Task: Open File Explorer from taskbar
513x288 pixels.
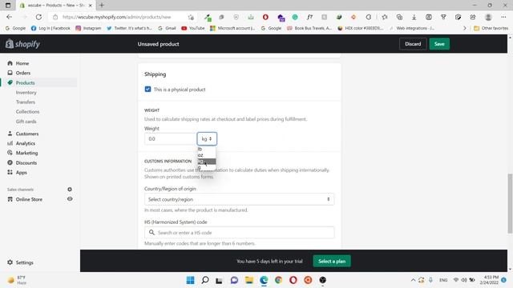Action: tap(249, 280)
